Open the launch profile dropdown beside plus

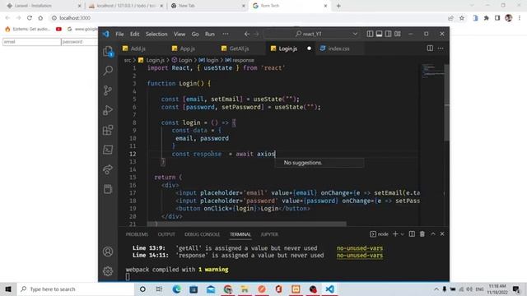click(403, 234)
